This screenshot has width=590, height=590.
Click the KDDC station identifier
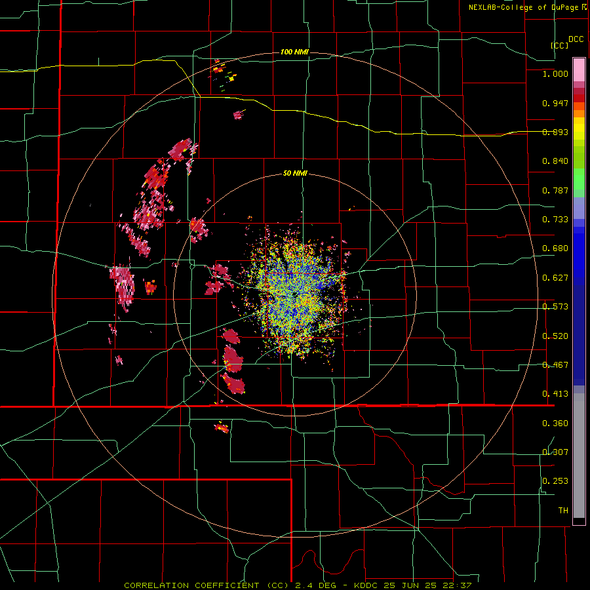[367, 585]
